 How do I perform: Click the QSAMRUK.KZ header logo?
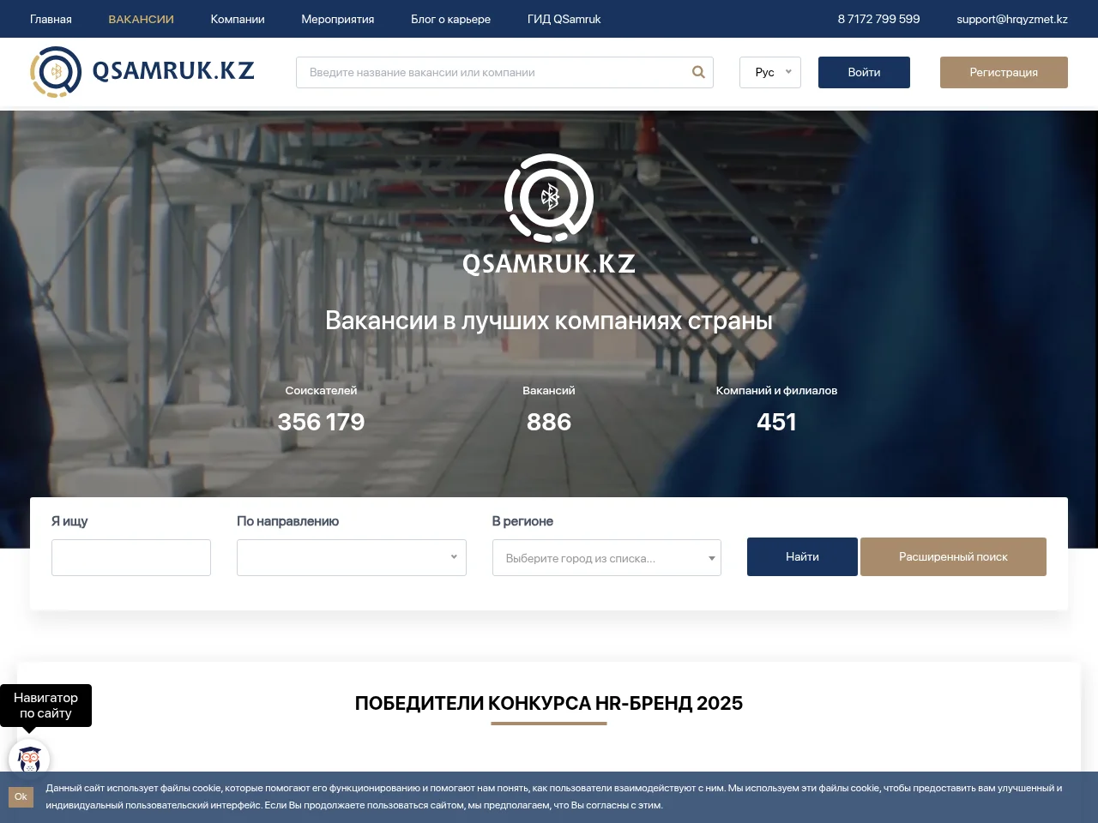pos(142,71)
